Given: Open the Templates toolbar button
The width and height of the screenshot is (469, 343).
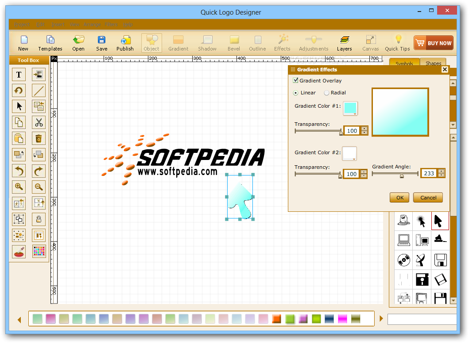Looking at the screenshot, I should point(50,43).
